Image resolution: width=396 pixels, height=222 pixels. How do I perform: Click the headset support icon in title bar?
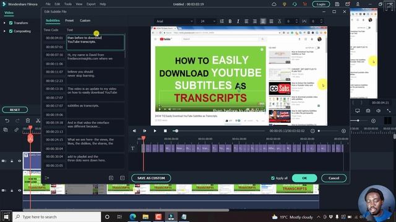click(295, 4)
